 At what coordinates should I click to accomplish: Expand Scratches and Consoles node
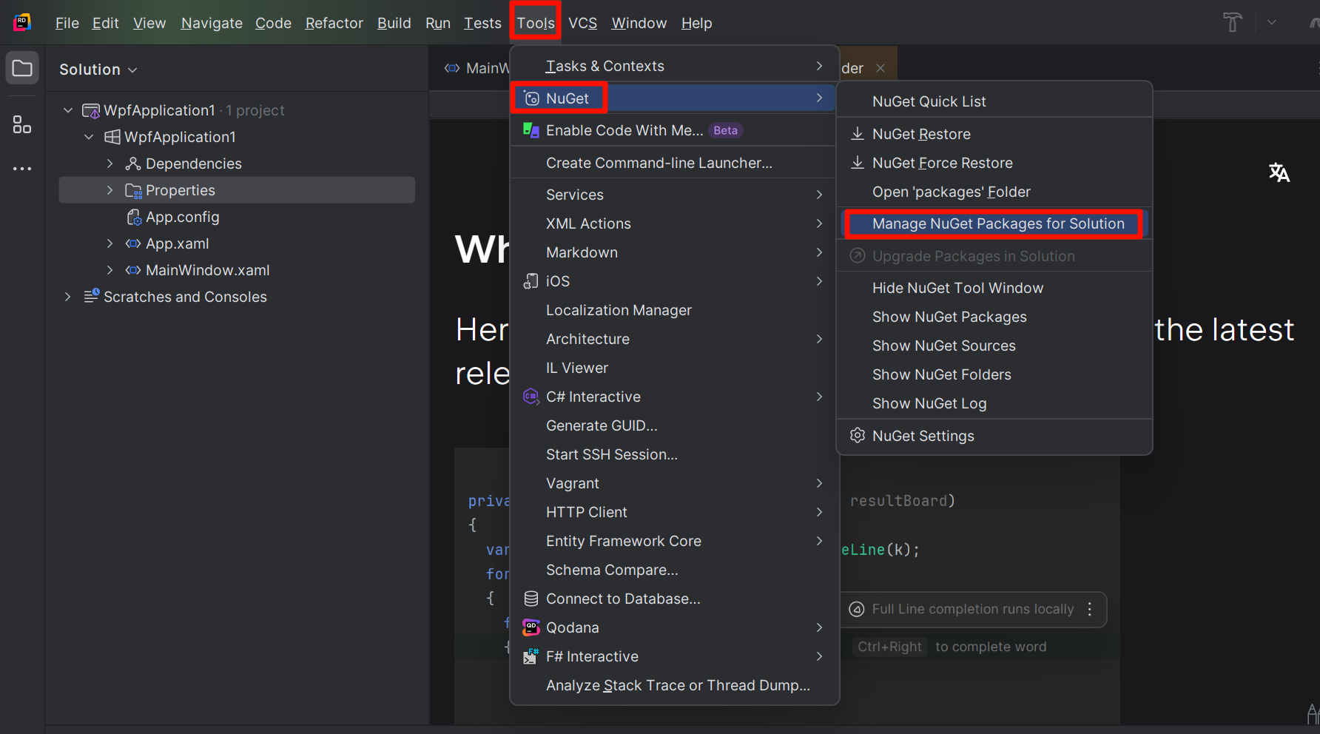pyautogui.click(x=68, y=297)
